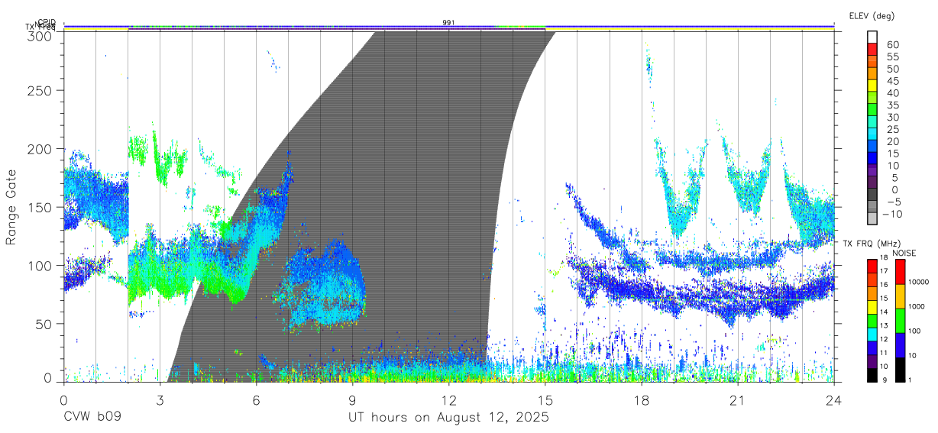The image size is (938, 433).
Task: Select the cyan segment of the TX FRQ bar
Action: point(872,334)
